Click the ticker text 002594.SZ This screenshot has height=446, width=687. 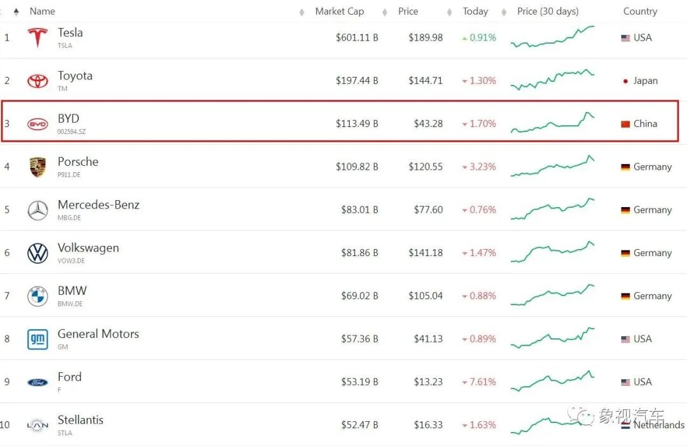click(71, 132)
